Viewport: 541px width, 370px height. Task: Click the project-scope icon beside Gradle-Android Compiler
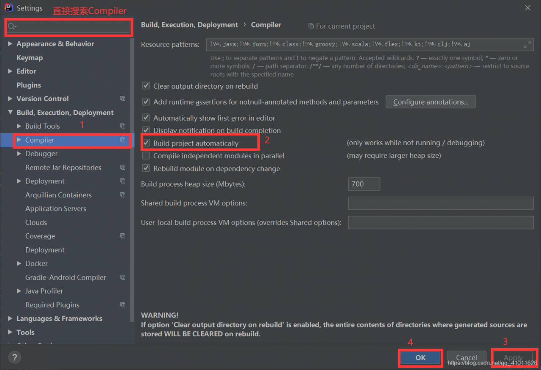coord(123,278)
